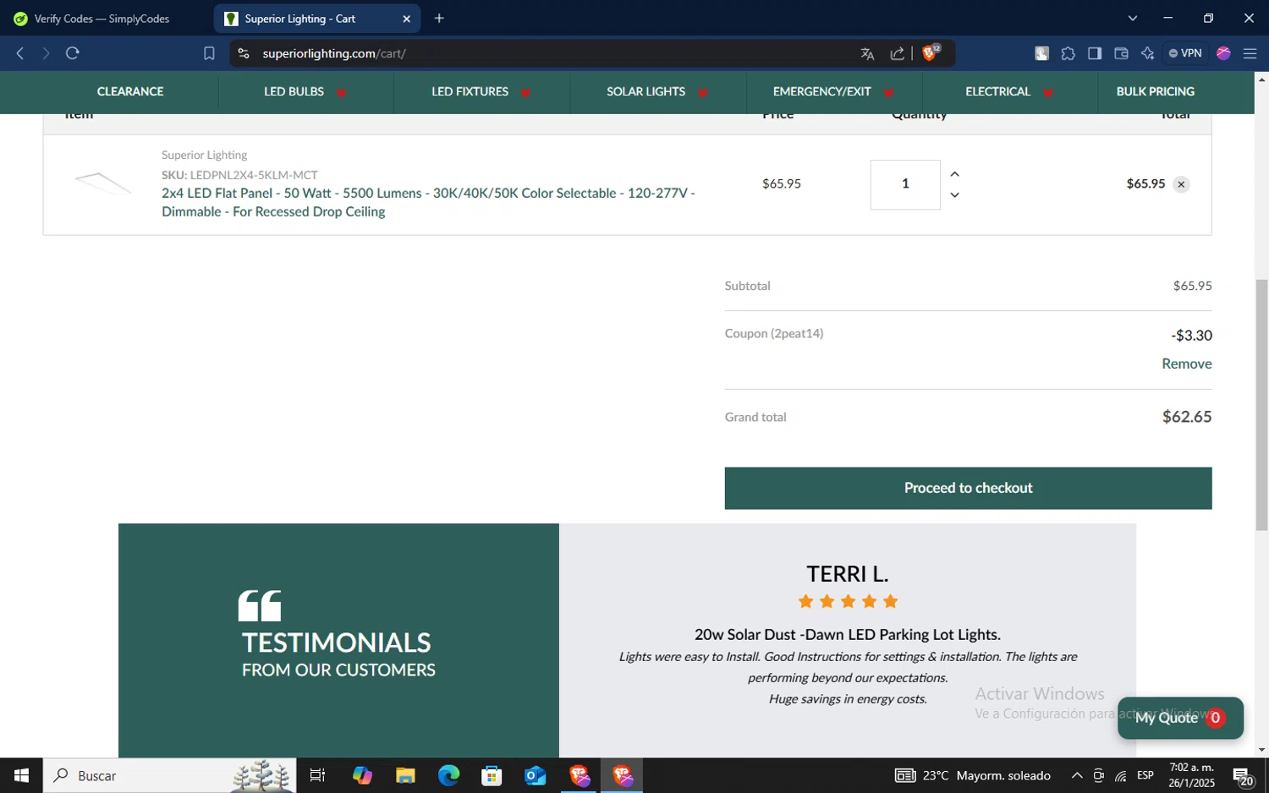Open a new browser tab
Image resolution: width=1269 pixels, height=793 pixels.
pyautogui.click(x=439, y=18)
